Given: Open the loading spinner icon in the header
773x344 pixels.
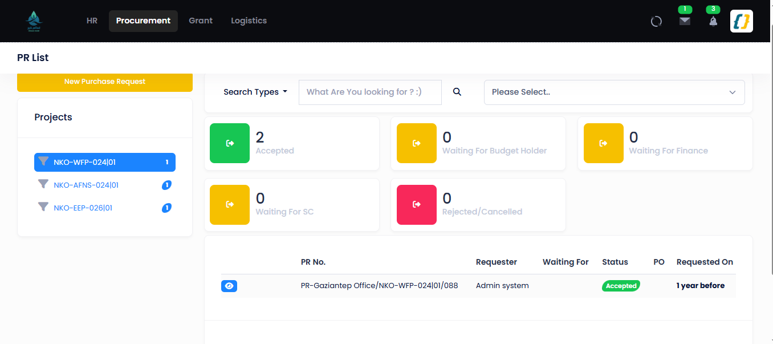Looking at the screenshot, I should tap(656, 22).
